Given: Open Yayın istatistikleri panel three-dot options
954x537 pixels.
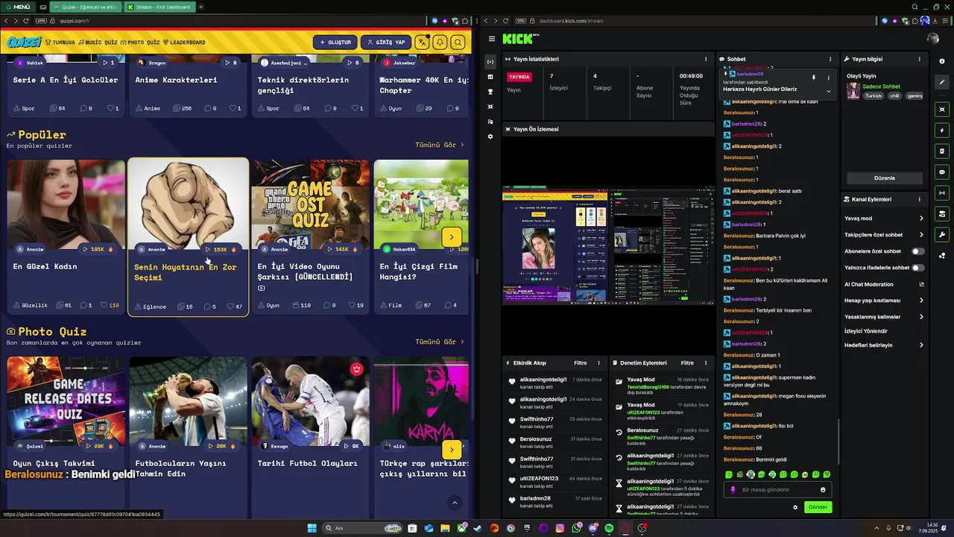Looking at the screenshot, I should tap(706, 59).
